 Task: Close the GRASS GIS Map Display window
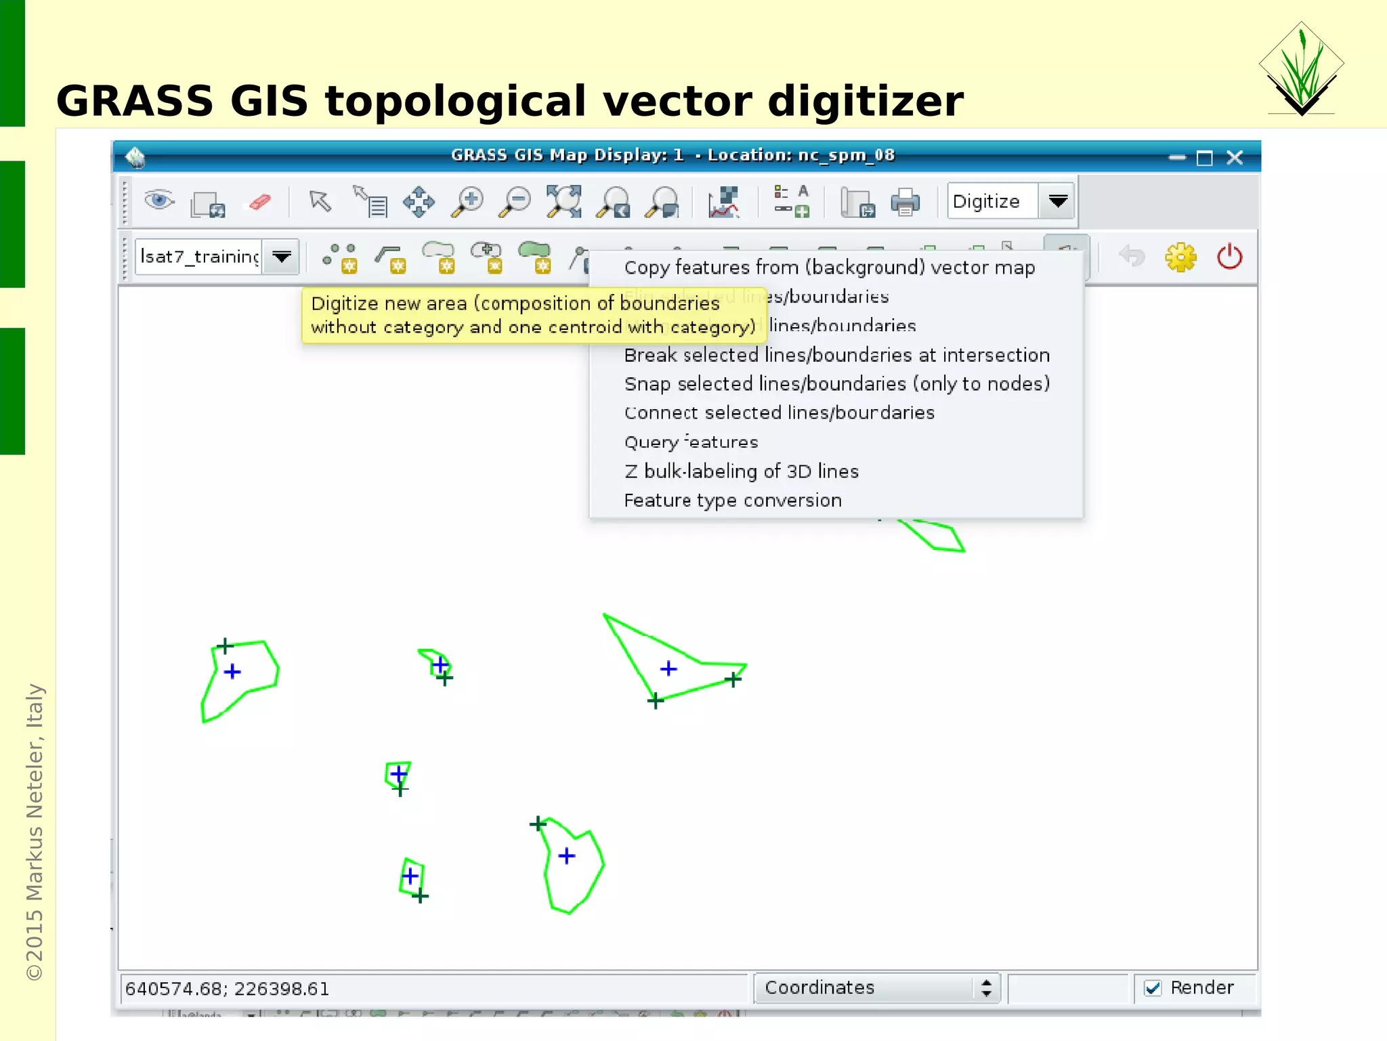coord(1235,158)
